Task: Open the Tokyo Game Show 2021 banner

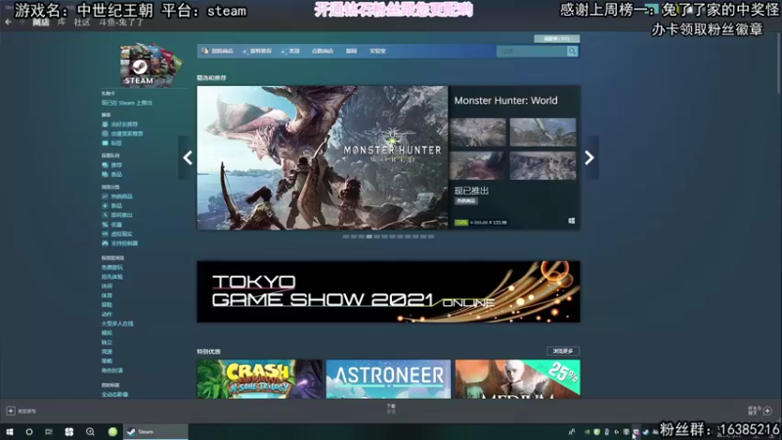Action: tap(388, 291)
